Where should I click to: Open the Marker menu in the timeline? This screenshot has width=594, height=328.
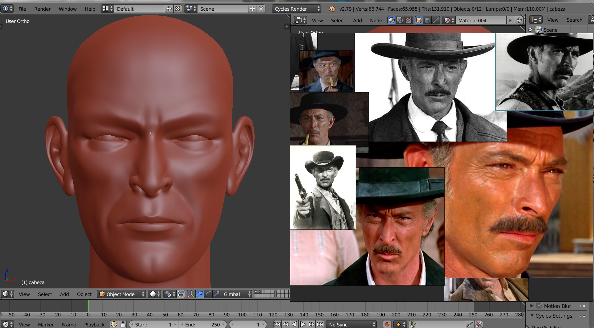[x=46, y=325]
